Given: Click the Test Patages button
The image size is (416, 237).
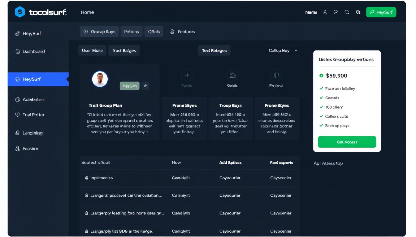Looking at the screenshot, I should (x=214, y=51).
